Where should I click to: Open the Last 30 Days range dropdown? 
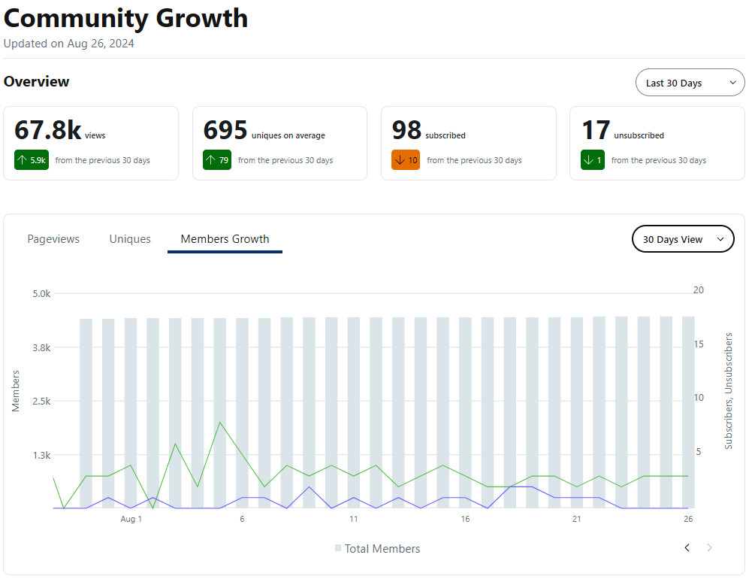690,83
